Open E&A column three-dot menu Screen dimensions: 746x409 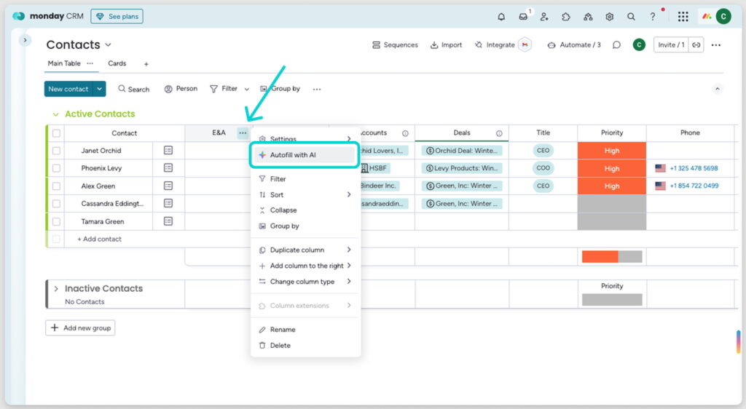243,133
